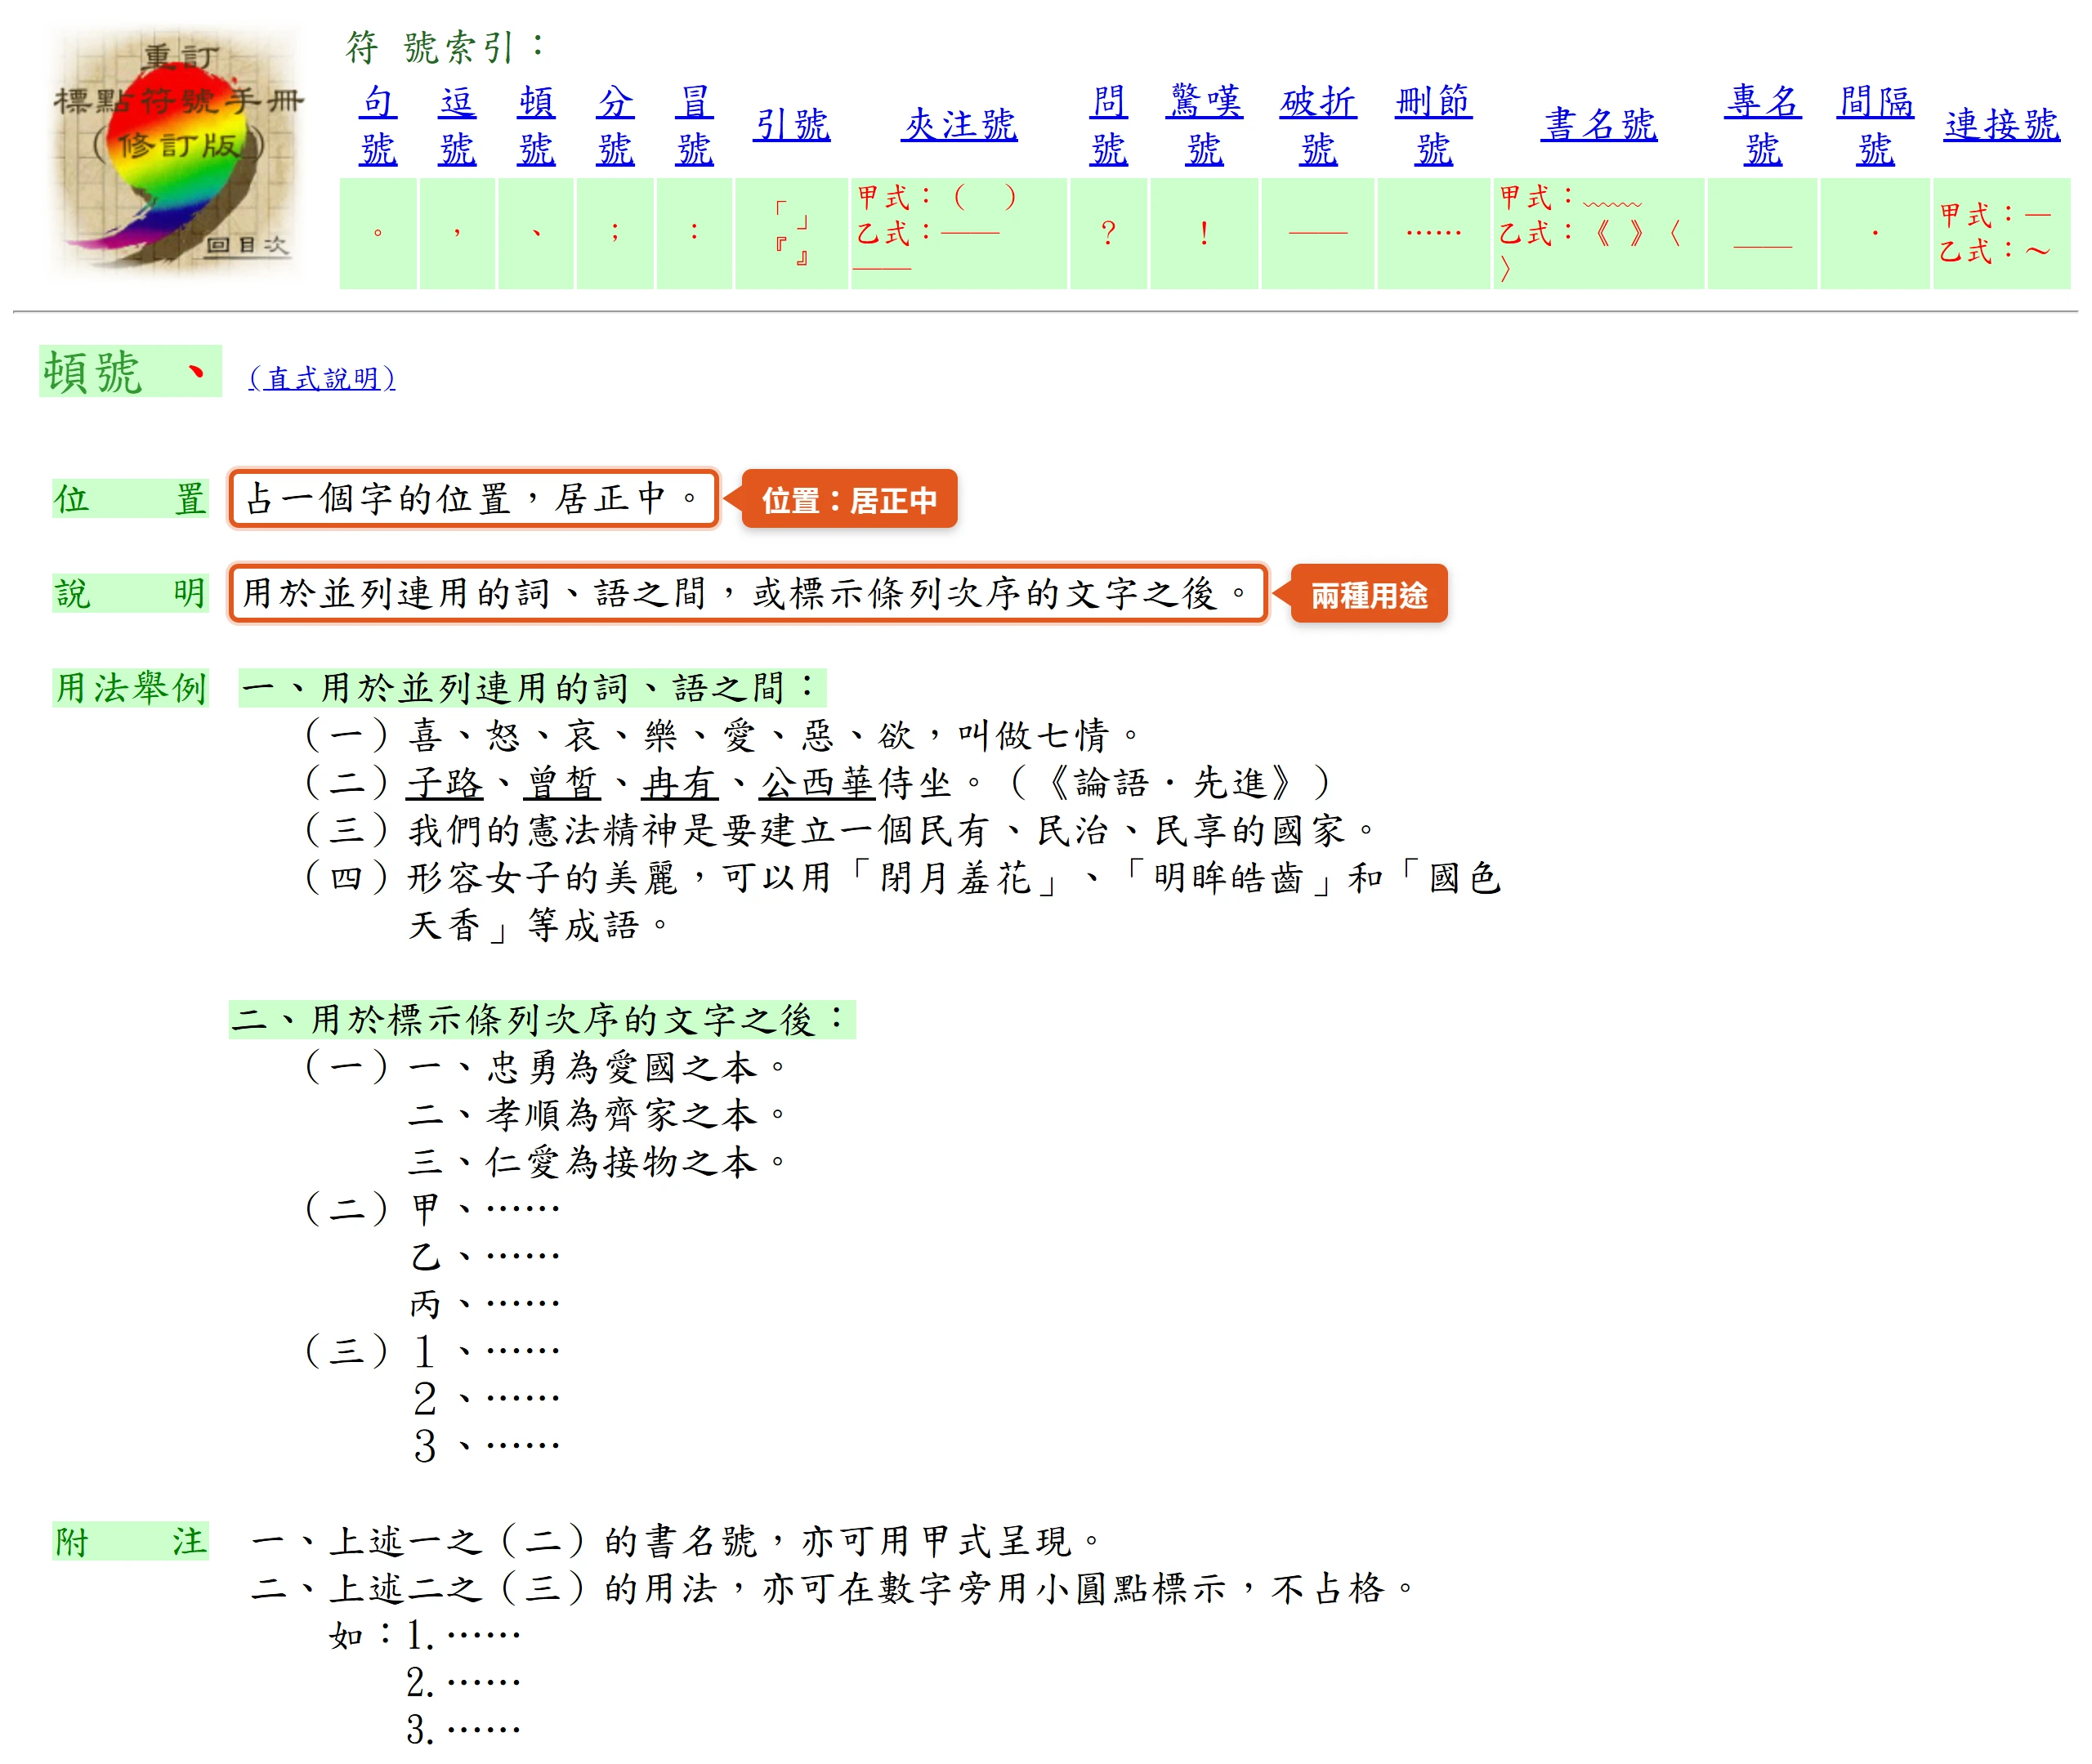Open the 驚嘆號 link
This screenshot has height=1764, width=2092.
click(1204, 125)
